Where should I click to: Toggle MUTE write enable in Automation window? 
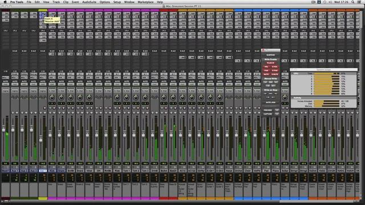coord(266,74)
